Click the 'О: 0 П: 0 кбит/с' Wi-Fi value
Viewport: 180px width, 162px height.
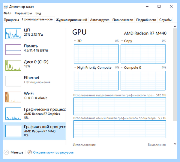coord(36,98)
